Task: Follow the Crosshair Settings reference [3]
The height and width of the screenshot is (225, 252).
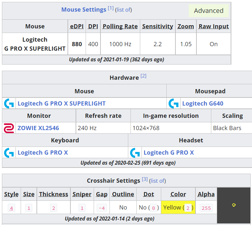Action: pyautogui.click(x=145, y=179)
